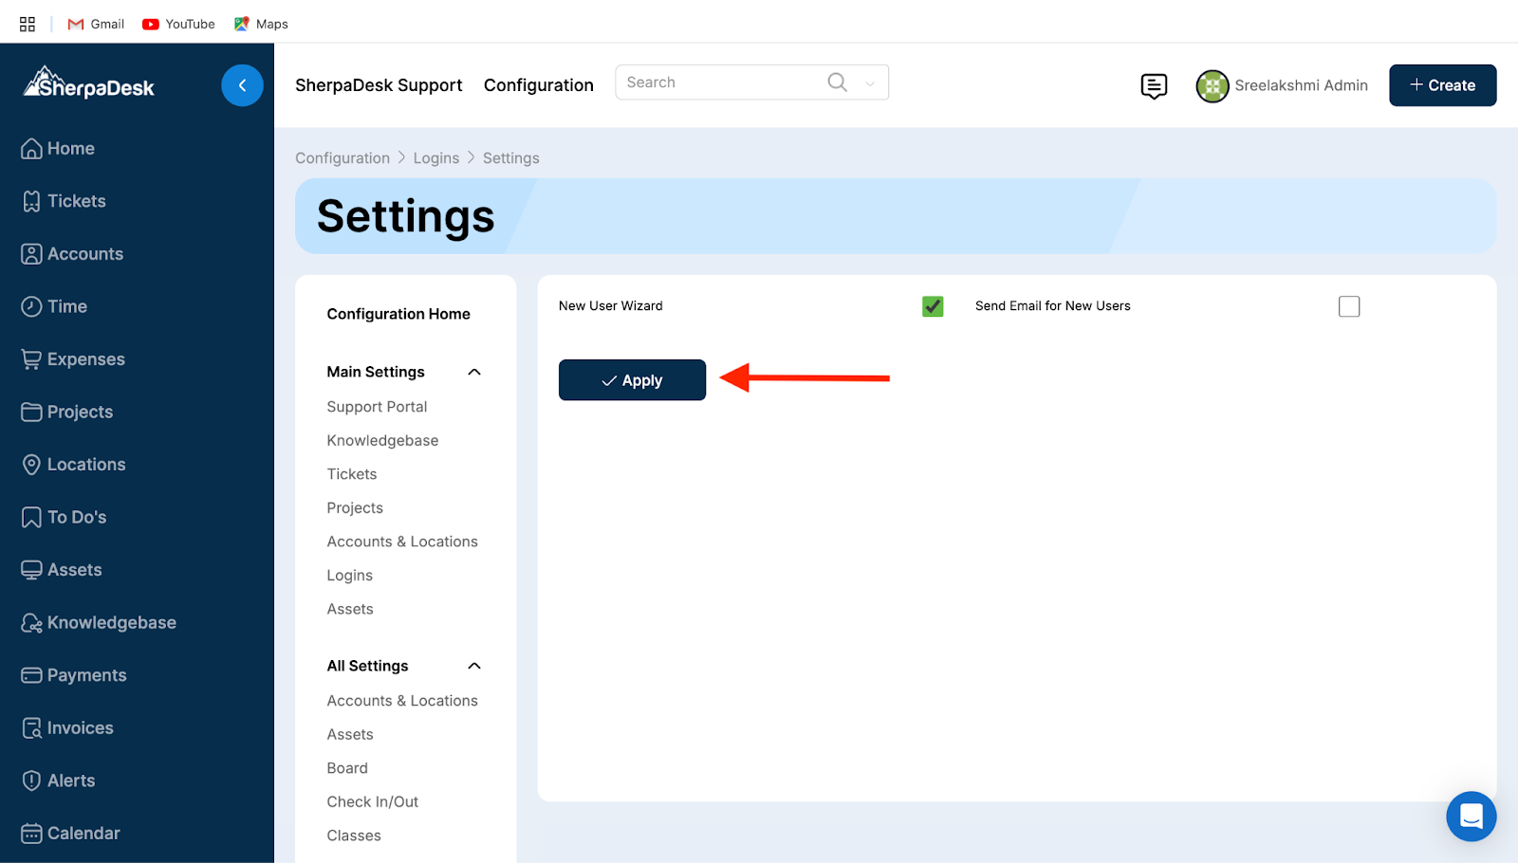Image resolution: width=1518 pixels, height=863 pixels.
Task: Collapse the left sidebar with arrow button
Action: (242, 85)
